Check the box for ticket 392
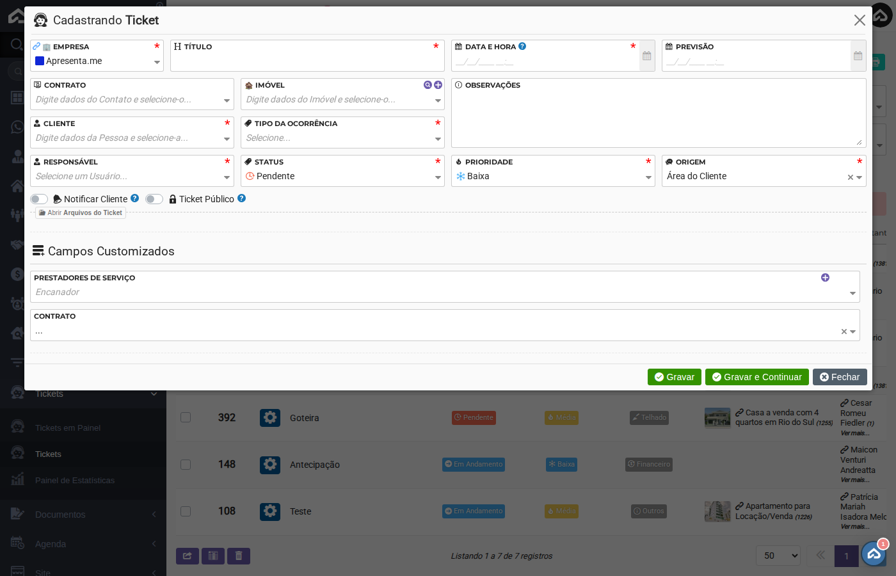The height and width of the screenshot is (576, 896). tap(186, 417)
